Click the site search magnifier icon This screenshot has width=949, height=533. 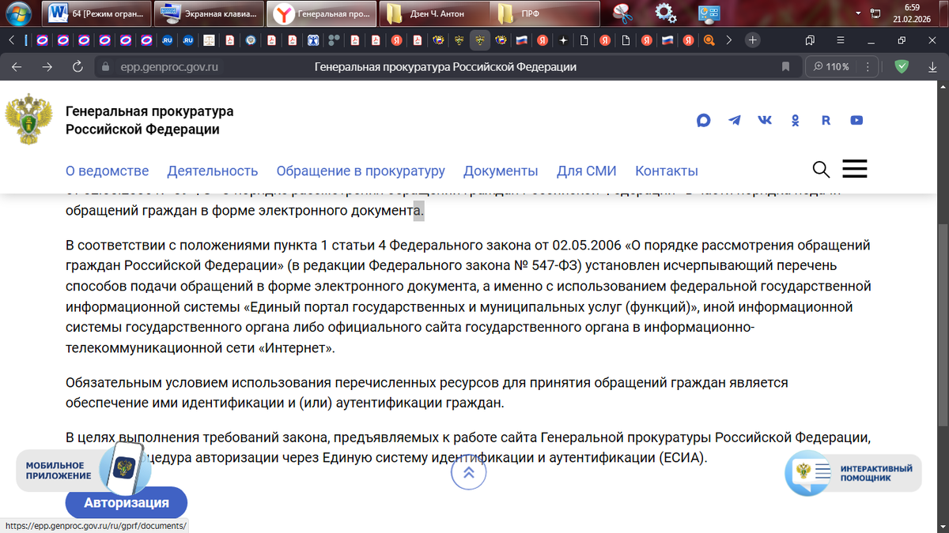821,169
